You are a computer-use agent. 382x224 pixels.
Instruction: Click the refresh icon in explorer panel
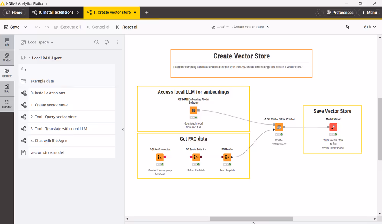coord(107,42)
